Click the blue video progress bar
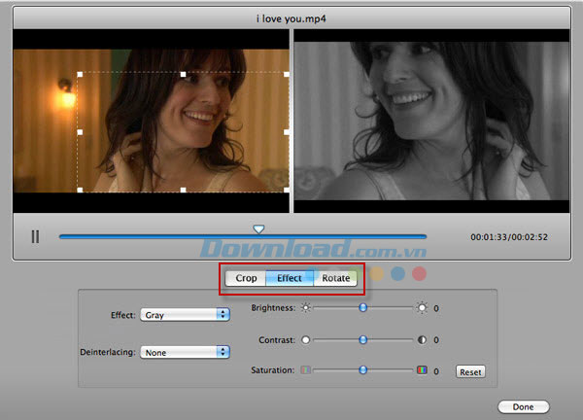The image size is (583, 420). tap(243, 236)
